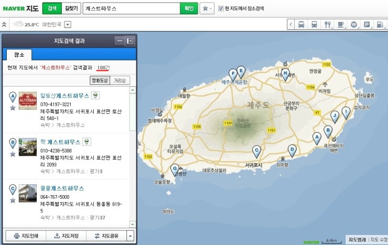Screen dimensions: 388x245
Task: Click the ALTOSAN thumbnail image
Action: [28, 101]
